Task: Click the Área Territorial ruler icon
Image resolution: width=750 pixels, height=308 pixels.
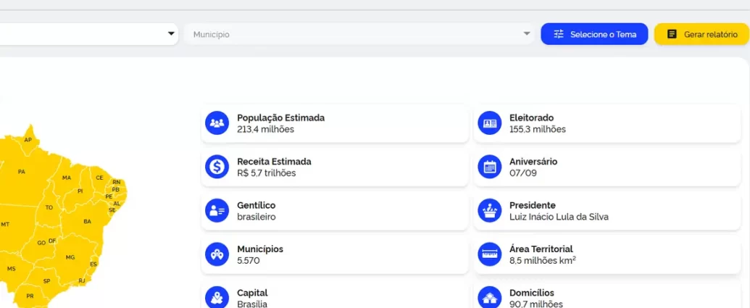Action: click(x=490, y=254)
